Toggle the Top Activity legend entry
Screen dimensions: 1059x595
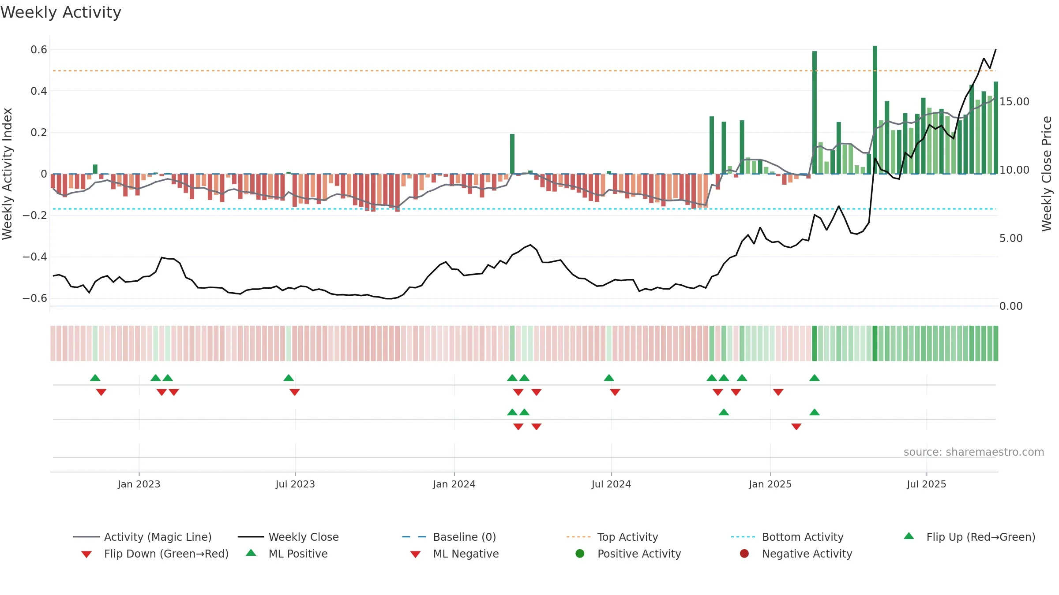click(x=612, y=537)
